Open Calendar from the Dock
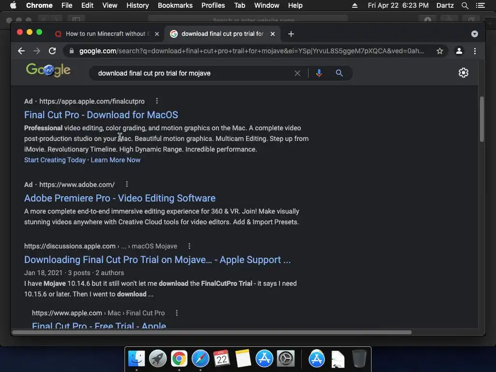 coord(221,359)
